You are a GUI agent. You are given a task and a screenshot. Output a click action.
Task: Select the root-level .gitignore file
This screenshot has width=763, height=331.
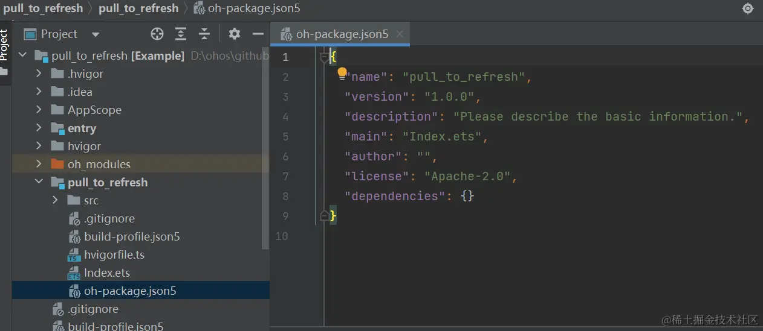tap(93, 309)
